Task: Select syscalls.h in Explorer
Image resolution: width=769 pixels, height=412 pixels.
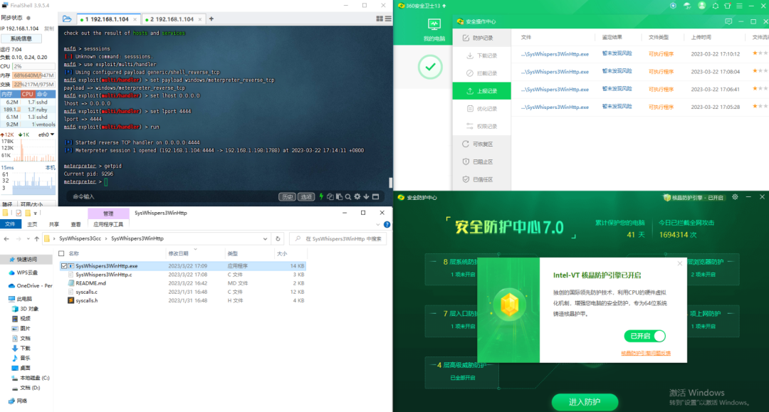Action: coord(86,300)
